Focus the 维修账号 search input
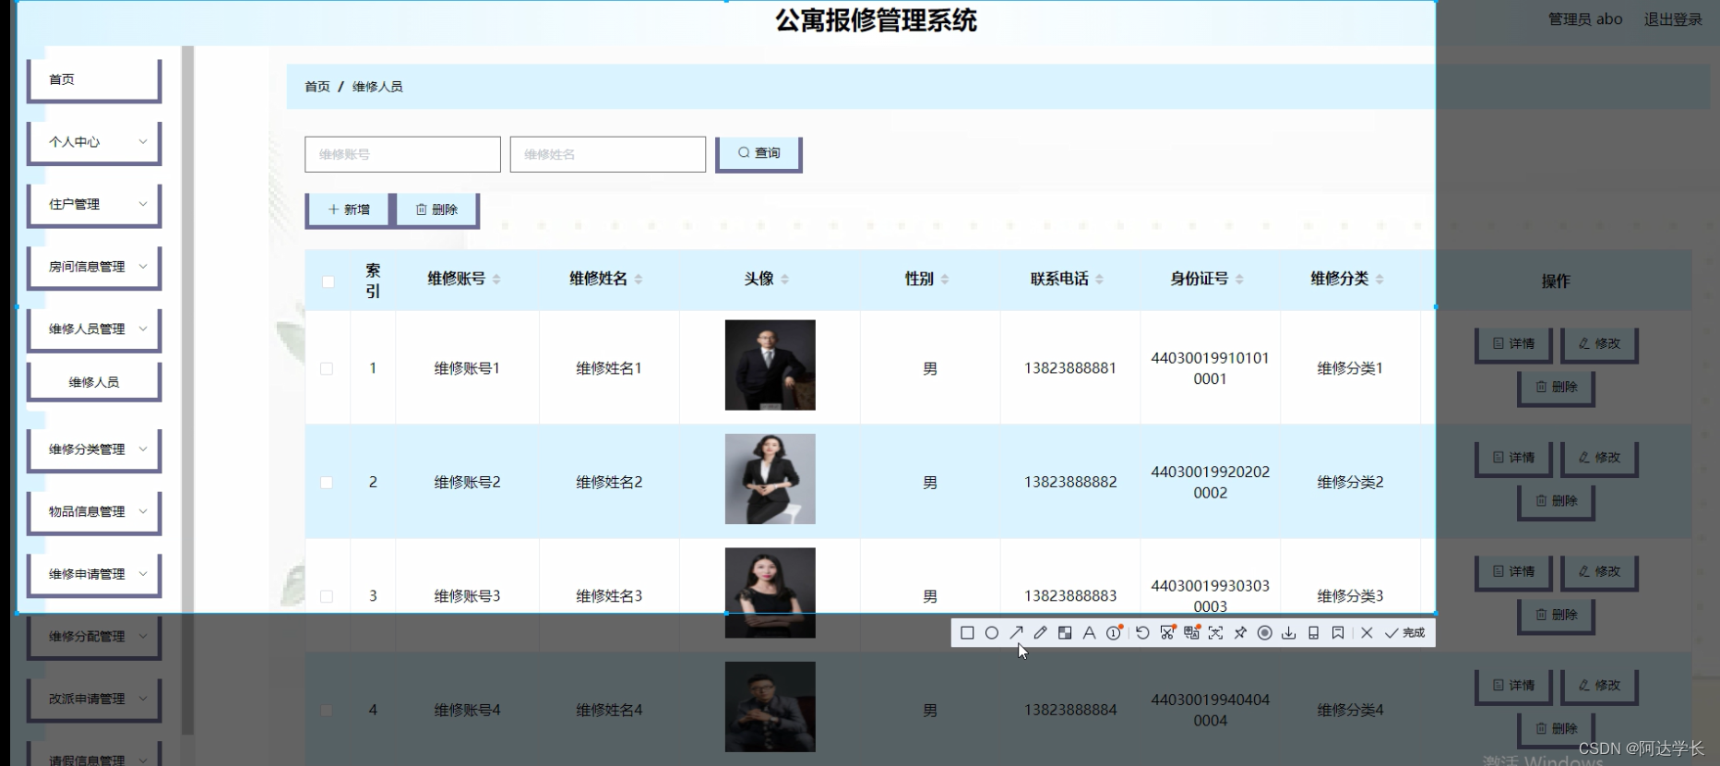 point(402,154)
